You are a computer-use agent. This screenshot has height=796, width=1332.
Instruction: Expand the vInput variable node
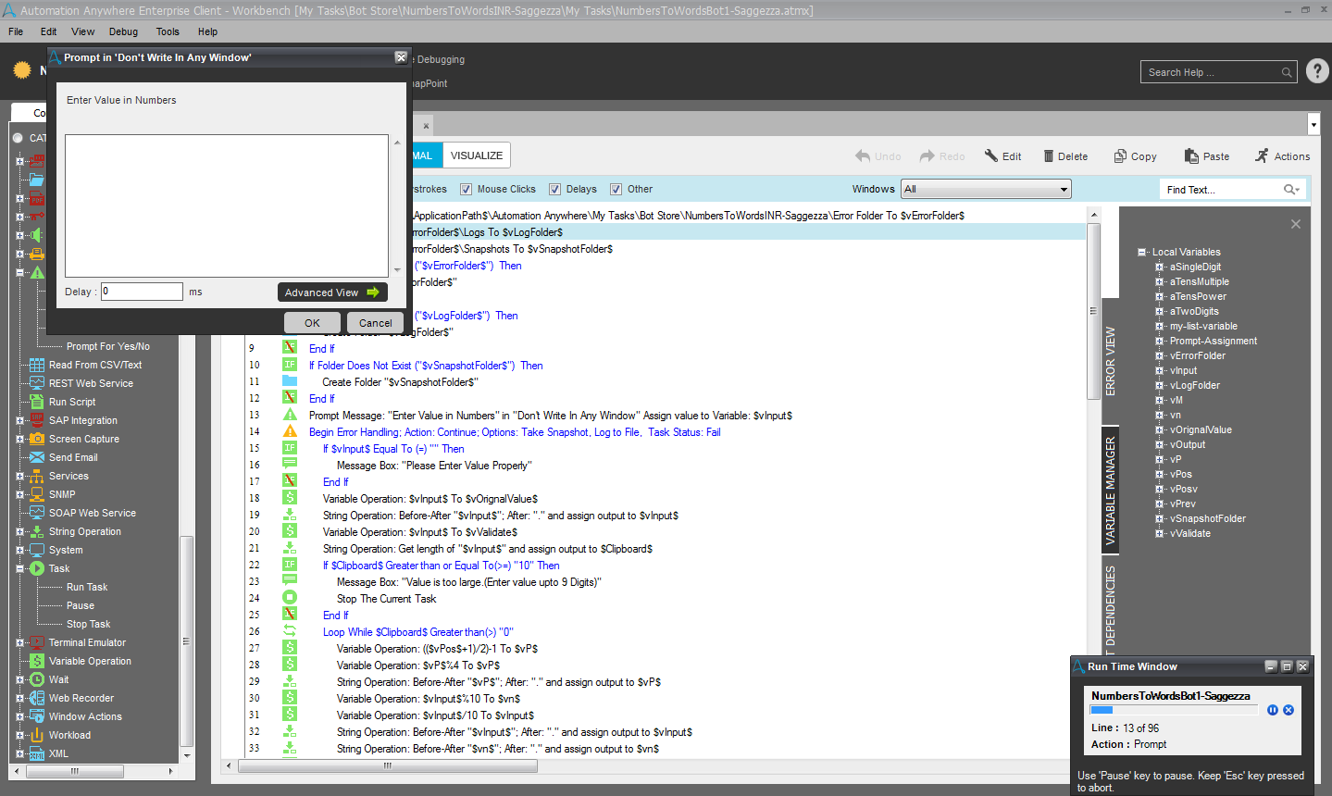coord(1159,370)
